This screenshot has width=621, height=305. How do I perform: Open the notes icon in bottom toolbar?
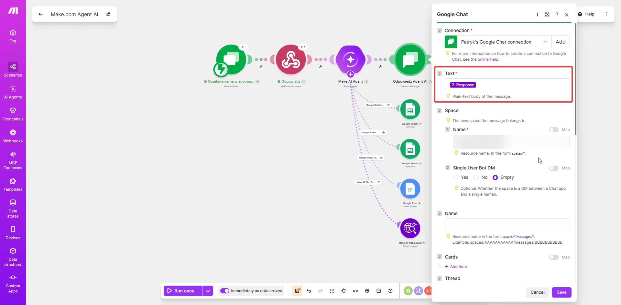click(379, 291)
